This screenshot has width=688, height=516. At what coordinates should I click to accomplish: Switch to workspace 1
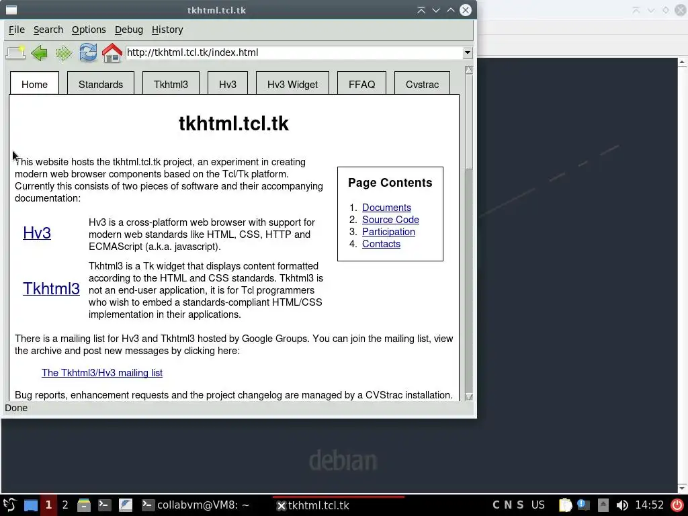tap(48, 505)
